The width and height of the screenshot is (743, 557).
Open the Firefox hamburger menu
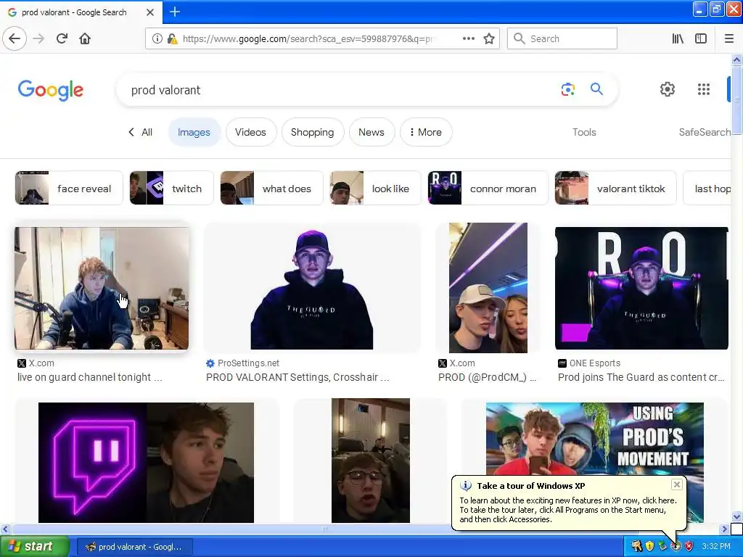[729, 39]
